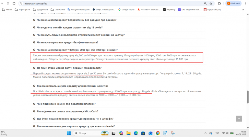Open the Windows Start menu
This screenshot has height=137, width=249.
(x=69, y=133)
